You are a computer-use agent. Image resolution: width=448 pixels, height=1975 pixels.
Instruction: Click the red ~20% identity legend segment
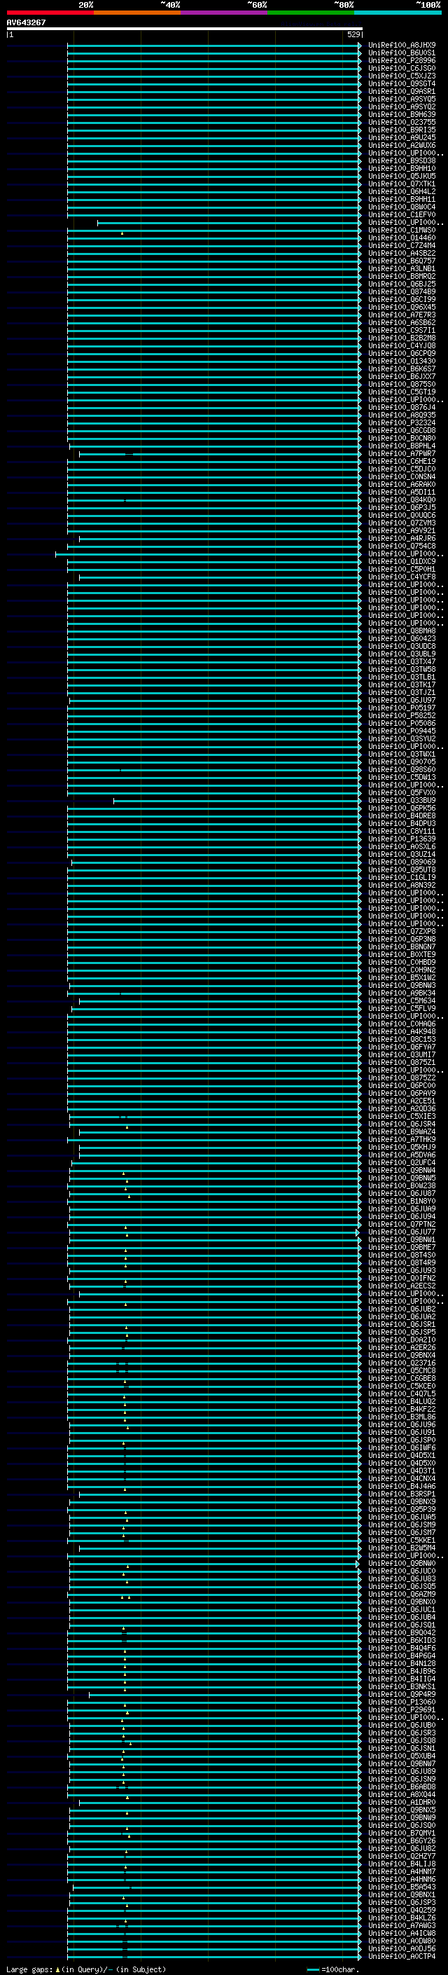50,13
